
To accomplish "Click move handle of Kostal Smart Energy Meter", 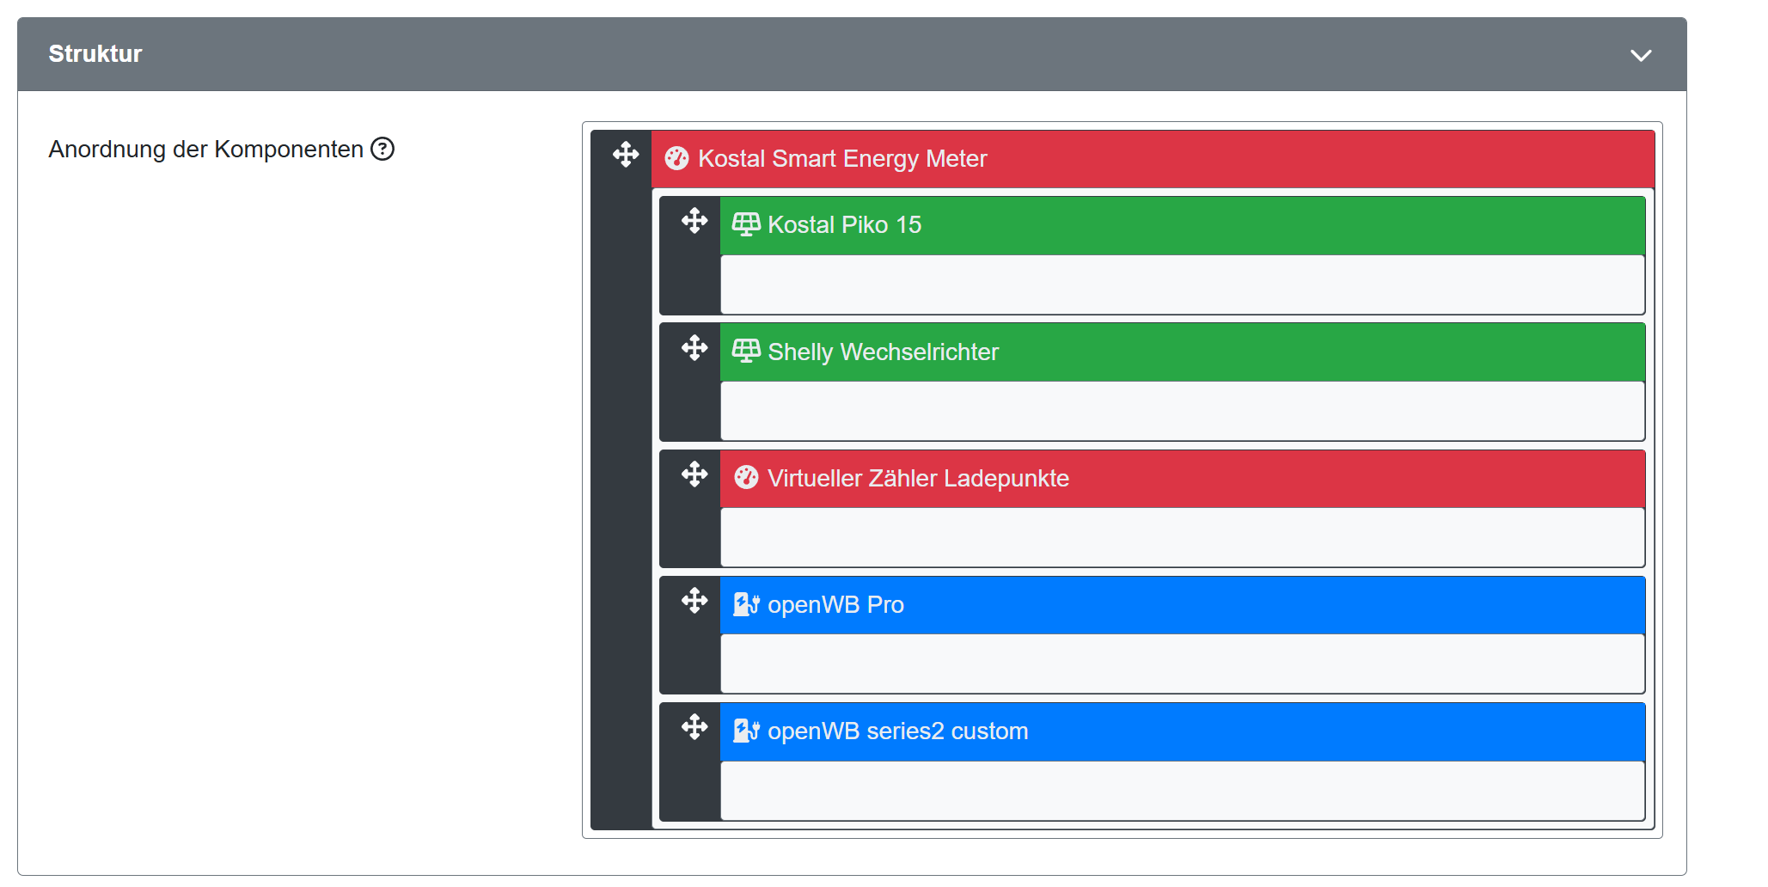I will pyautogui.click(x=626, y=155).
